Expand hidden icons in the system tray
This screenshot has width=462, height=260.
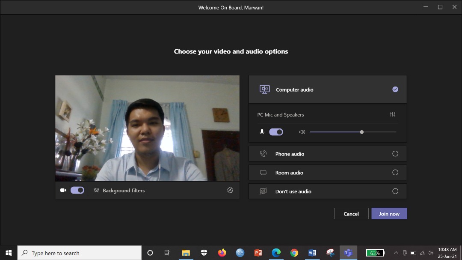coord(396,253)
